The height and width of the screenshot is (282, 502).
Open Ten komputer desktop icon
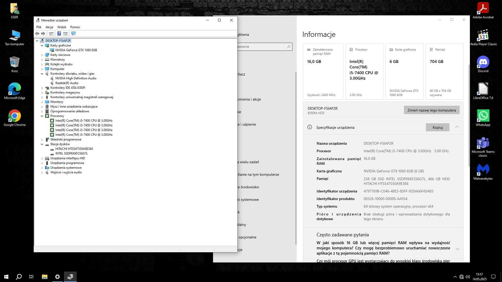(x=15, y=37)
